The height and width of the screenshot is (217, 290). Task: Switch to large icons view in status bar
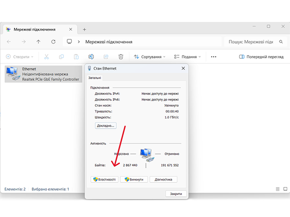click(285, 189)
